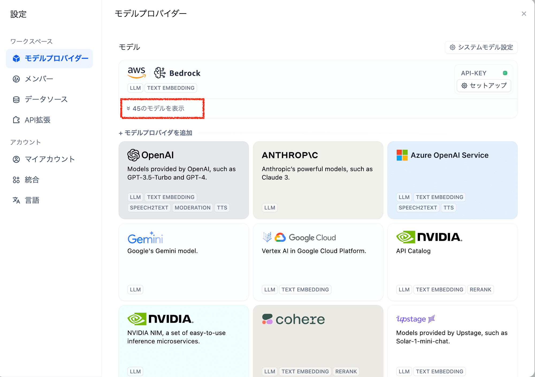Click TTS tag on OpenAI card
This screenshot has height=377, width=535.
coord(222,208)
